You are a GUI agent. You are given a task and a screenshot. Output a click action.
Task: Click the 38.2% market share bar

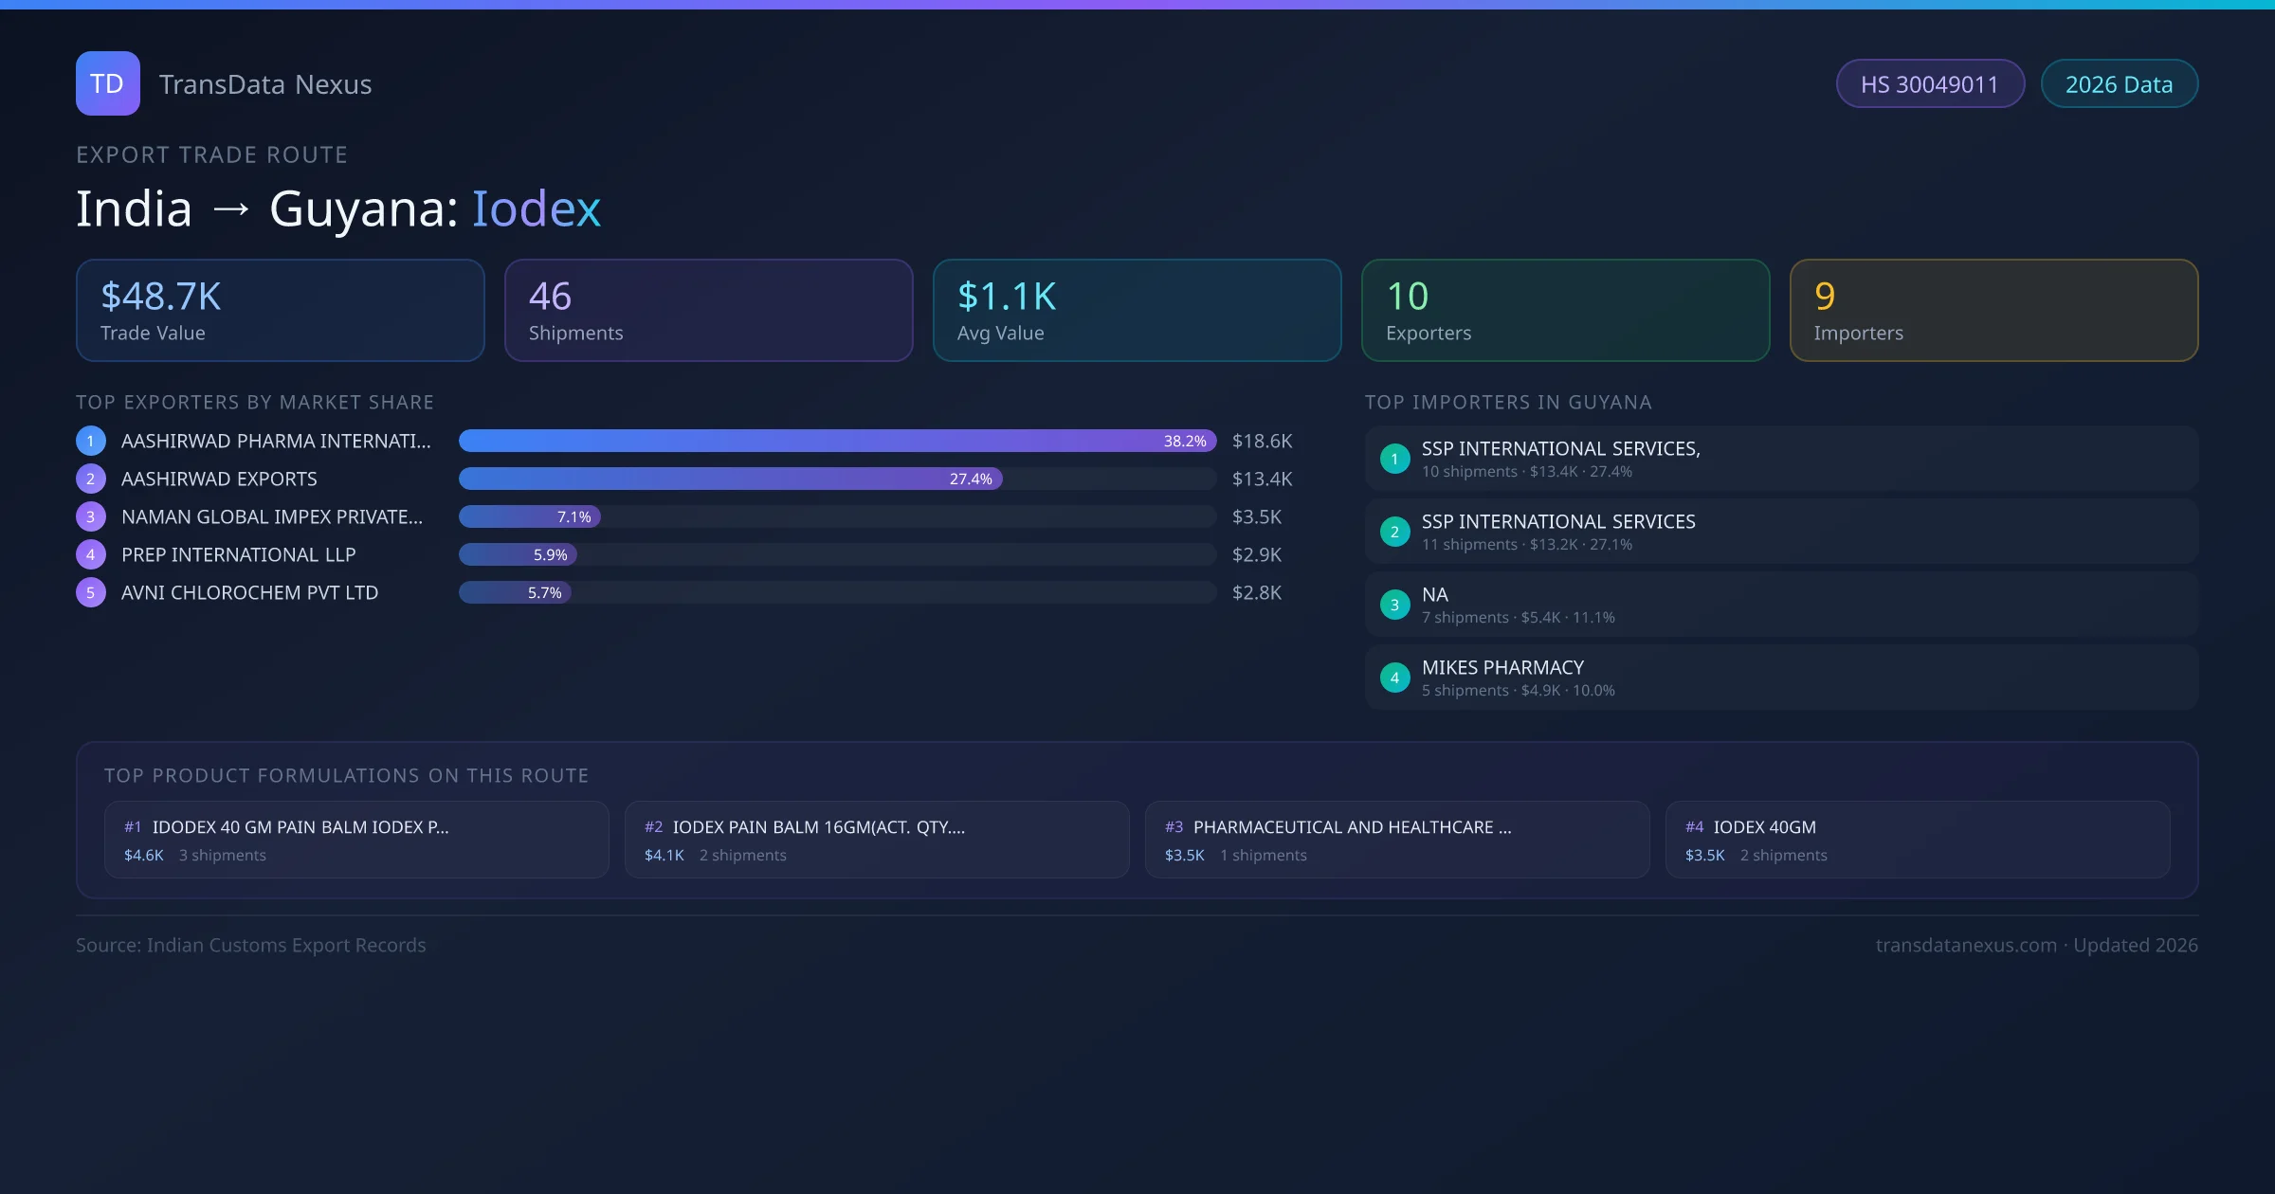836,441
